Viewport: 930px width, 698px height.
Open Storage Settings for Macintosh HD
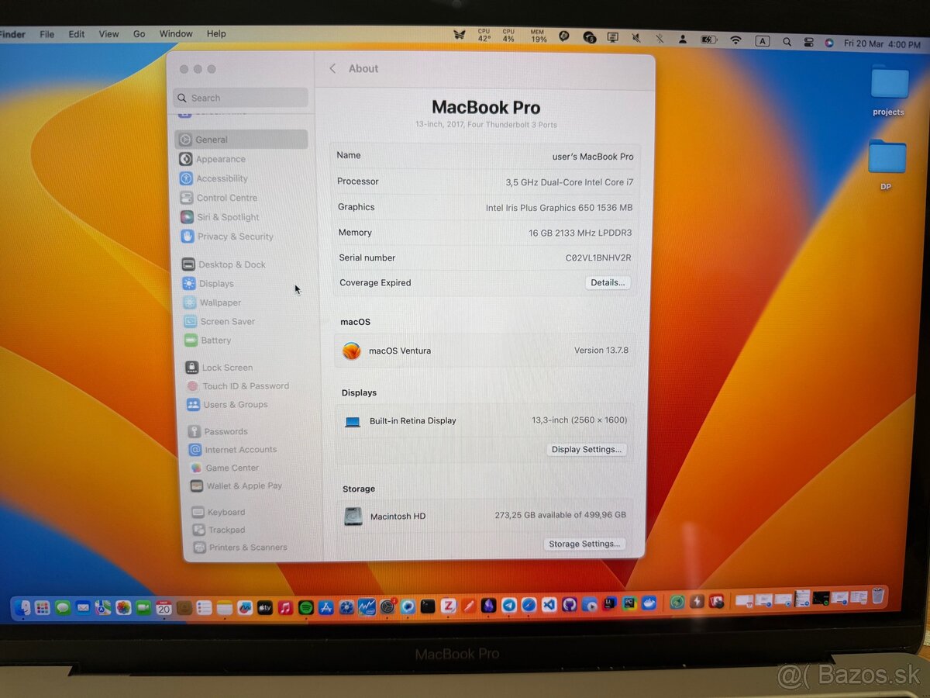584,544
